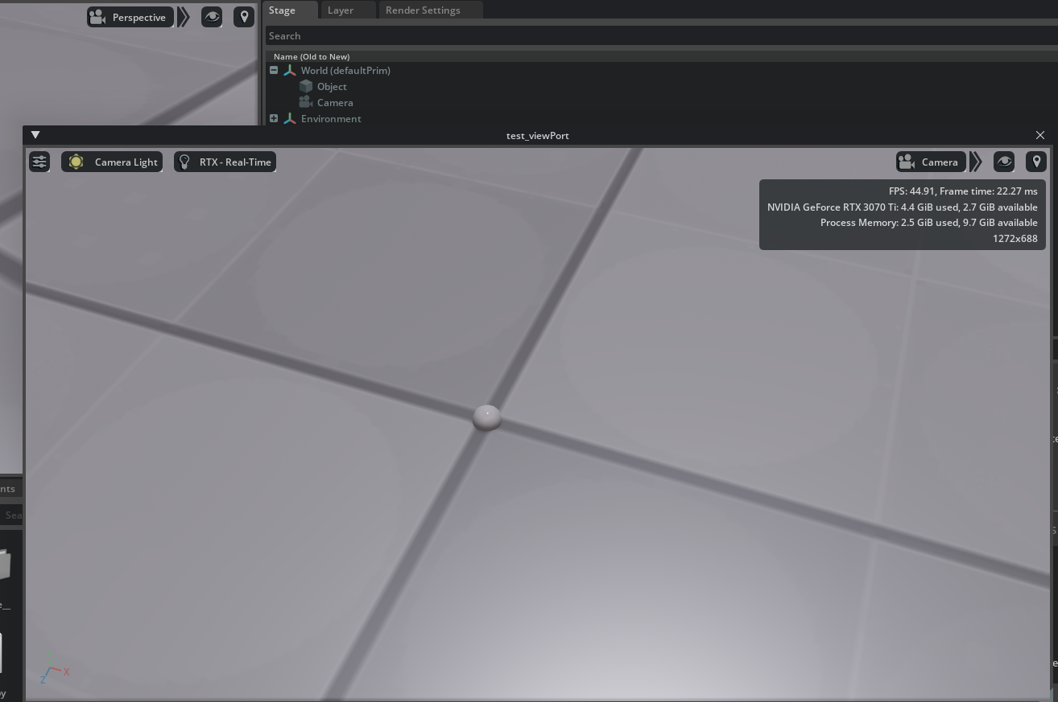Collapse the World (defaultPrim) tree node
Image resolution: width=1058 pixels, height=702 pixels.
[274, 70]
